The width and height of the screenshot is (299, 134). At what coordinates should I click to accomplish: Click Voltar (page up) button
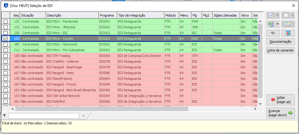click(x=281, y=100)
